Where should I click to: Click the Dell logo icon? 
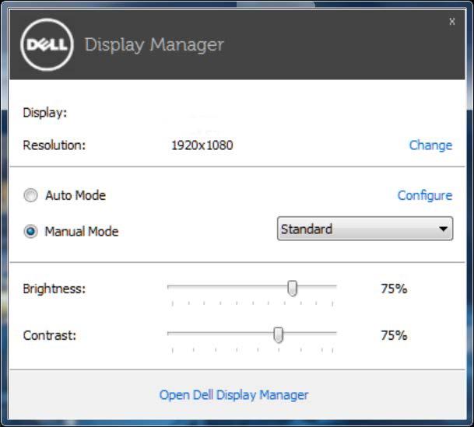click(47, 44)
